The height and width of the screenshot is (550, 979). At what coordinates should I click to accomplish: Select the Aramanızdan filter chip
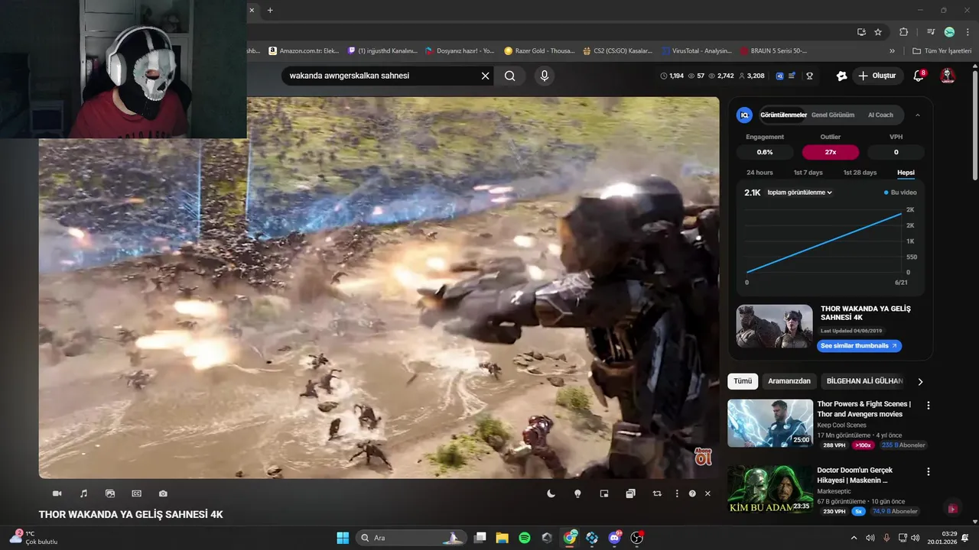789,381
